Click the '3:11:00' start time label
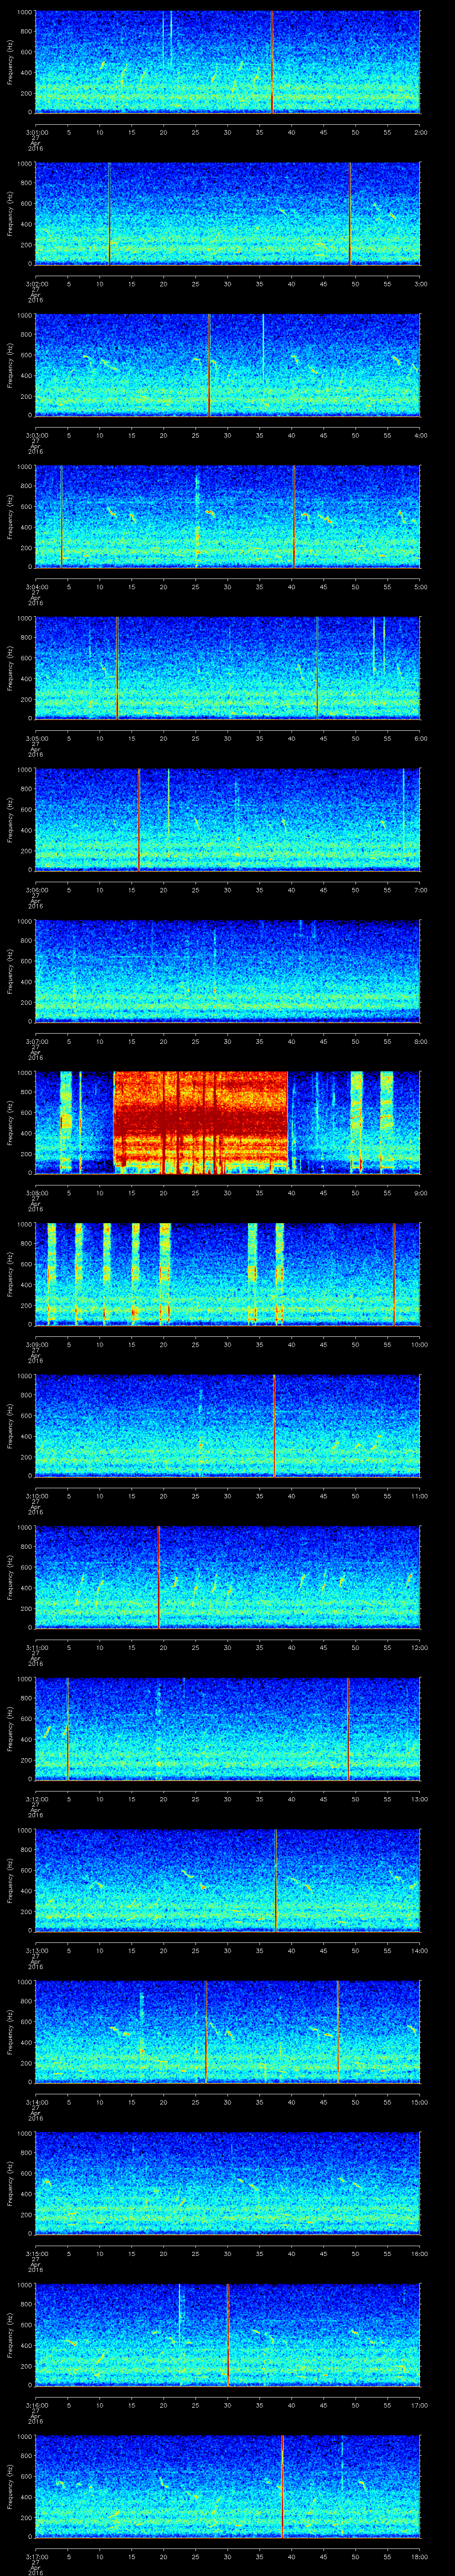The width and height of the screenshot is (455, 2576). [36, 1647]
